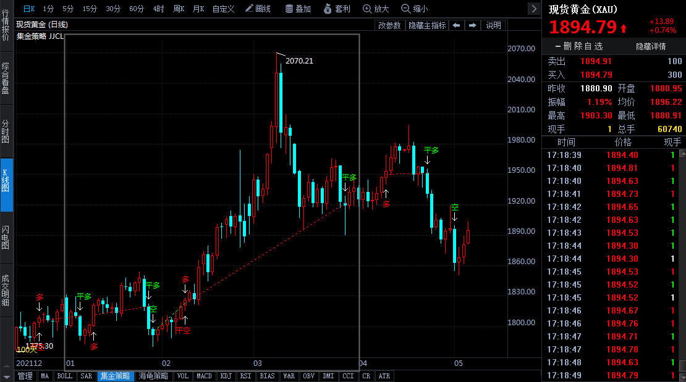Click the 现货黄金 (XAU) title

click(583, 10)
